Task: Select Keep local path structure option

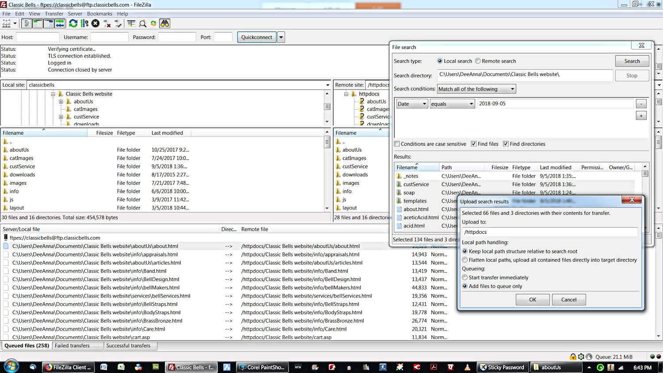Action: click(x=465, y=251)
